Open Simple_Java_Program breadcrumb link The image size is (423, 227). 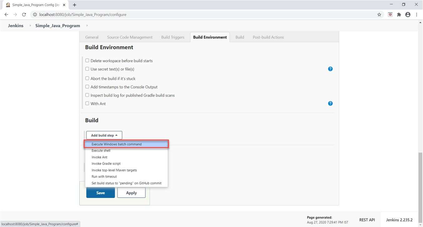point(58,26)
